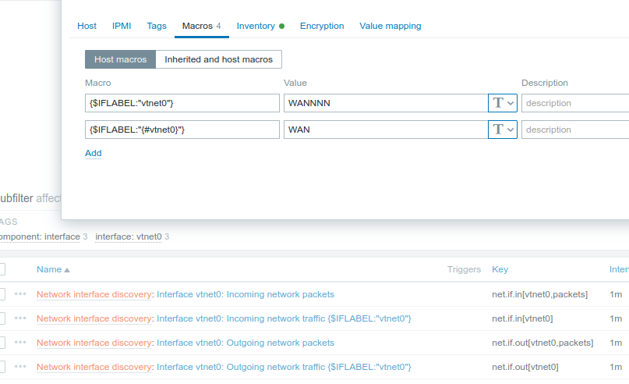
Task: Open value type dropdown for WAN macro
Action: tap(503, 130)
